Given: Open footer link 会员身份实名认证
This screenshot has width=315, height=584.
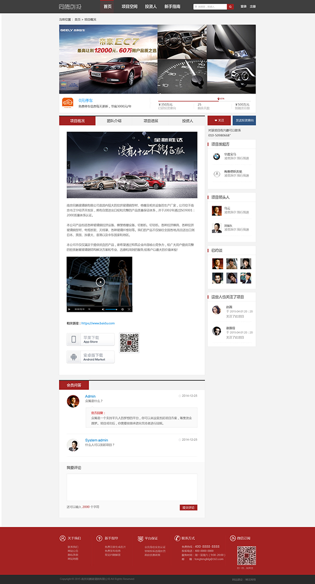Looking at the screenshot, I should 155,547.
